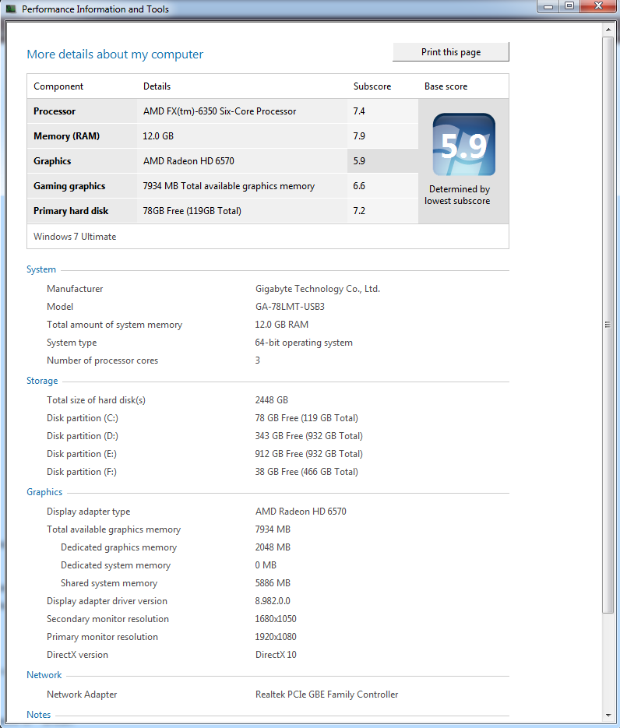Screen dimensions: 620x728
Task: Click the Primary hard disk row
Action: pos(187,211)
